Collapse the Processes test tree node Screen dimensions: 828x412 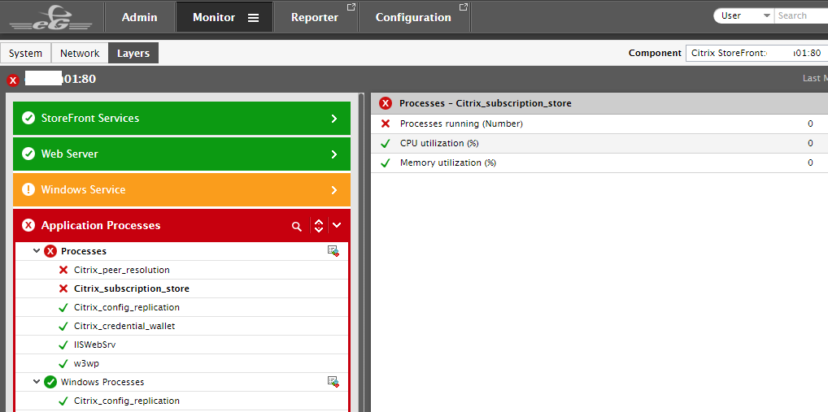37,251
